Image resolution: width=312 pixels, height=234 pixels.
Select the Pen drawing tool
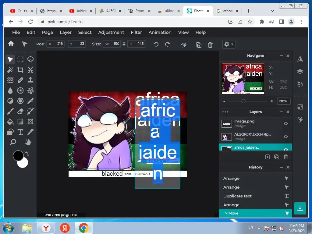[x=30, y=101]
